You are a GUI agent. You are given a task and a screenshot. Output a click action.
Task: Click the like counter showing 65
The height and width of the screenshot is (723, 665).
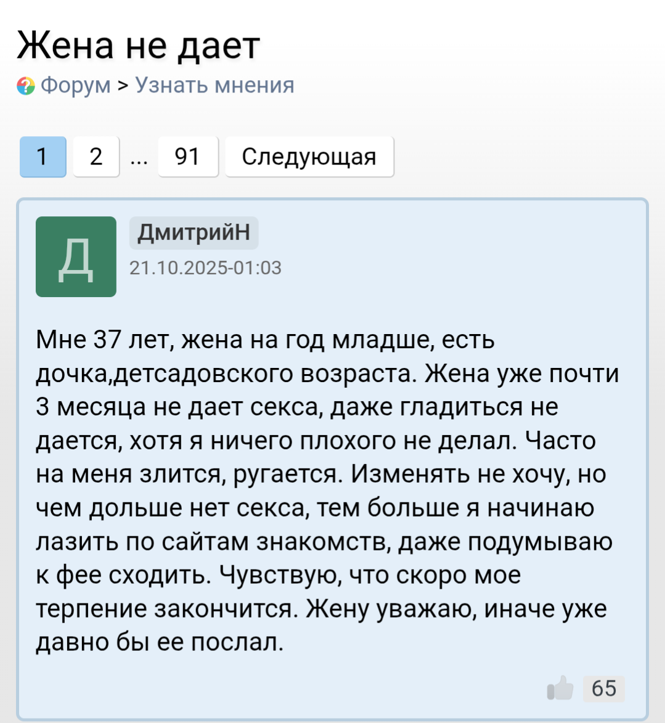click(x=603, y=688)
